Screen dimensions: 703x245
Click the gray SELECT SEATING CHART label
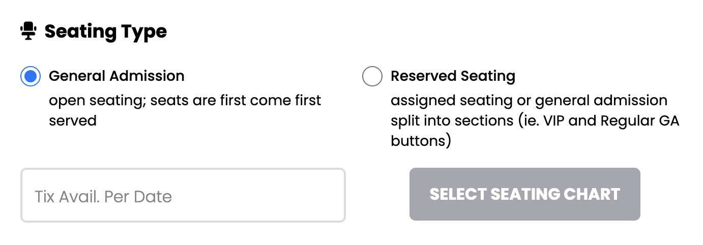click(524, 194)
